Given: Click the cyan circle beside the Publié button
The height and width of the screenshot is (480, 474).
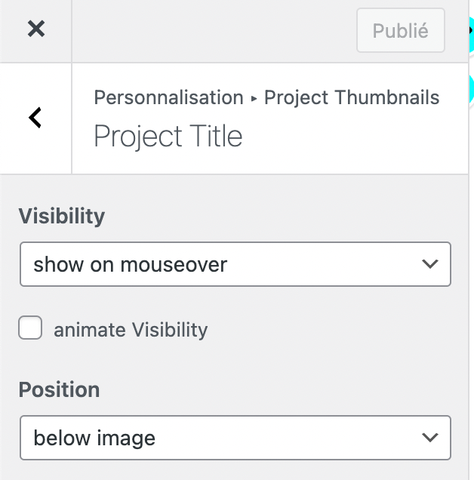Looking at the screenshot, I should 470,30.
